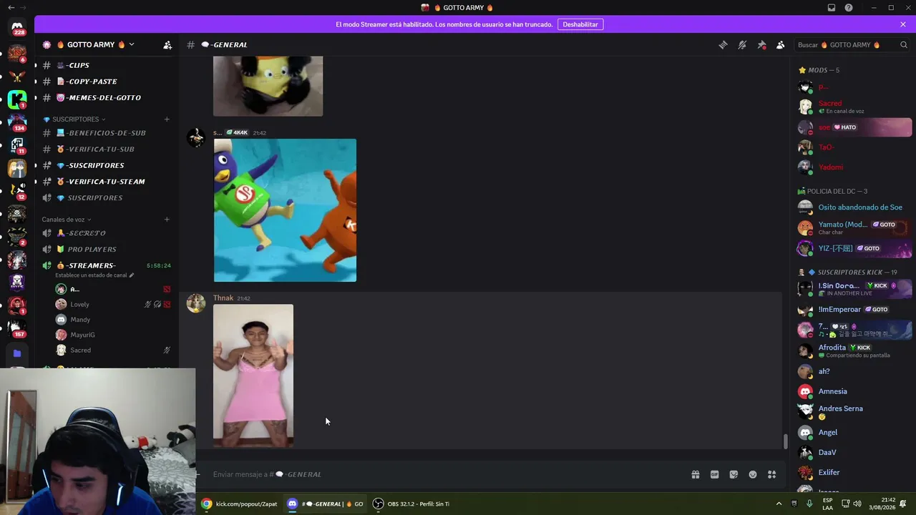916x515 pixels.
Task: Click the search field for GOTTO ARMY
Action: tap(852, 44)
